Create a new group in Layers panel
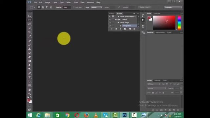Screen dimensions: 210x118 170,110
